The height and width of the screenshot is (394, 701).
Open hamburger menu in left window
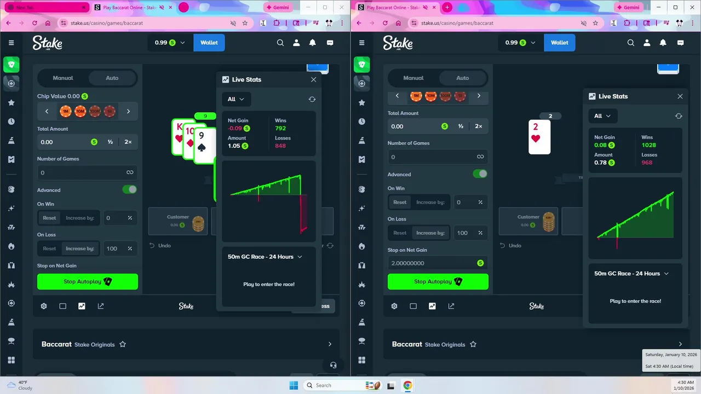tap(11, 43)
